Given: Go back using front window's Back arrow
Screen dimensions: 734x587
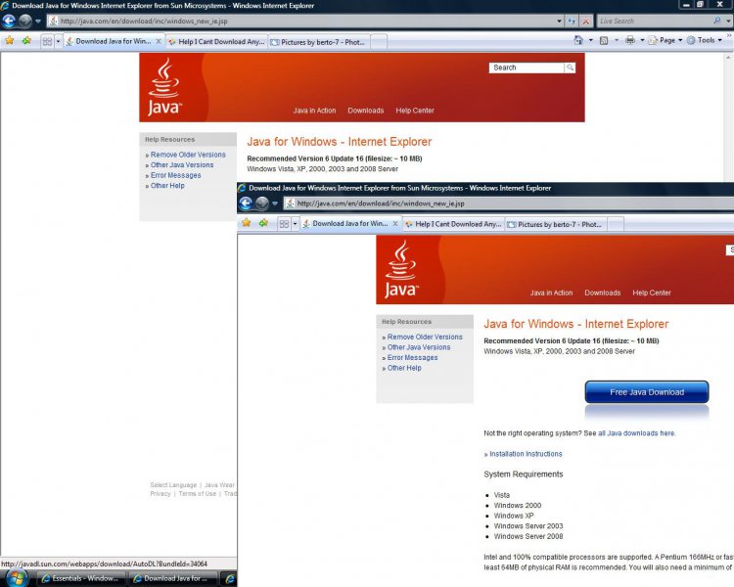Looking at the screenshot, I should pos(246,203).
